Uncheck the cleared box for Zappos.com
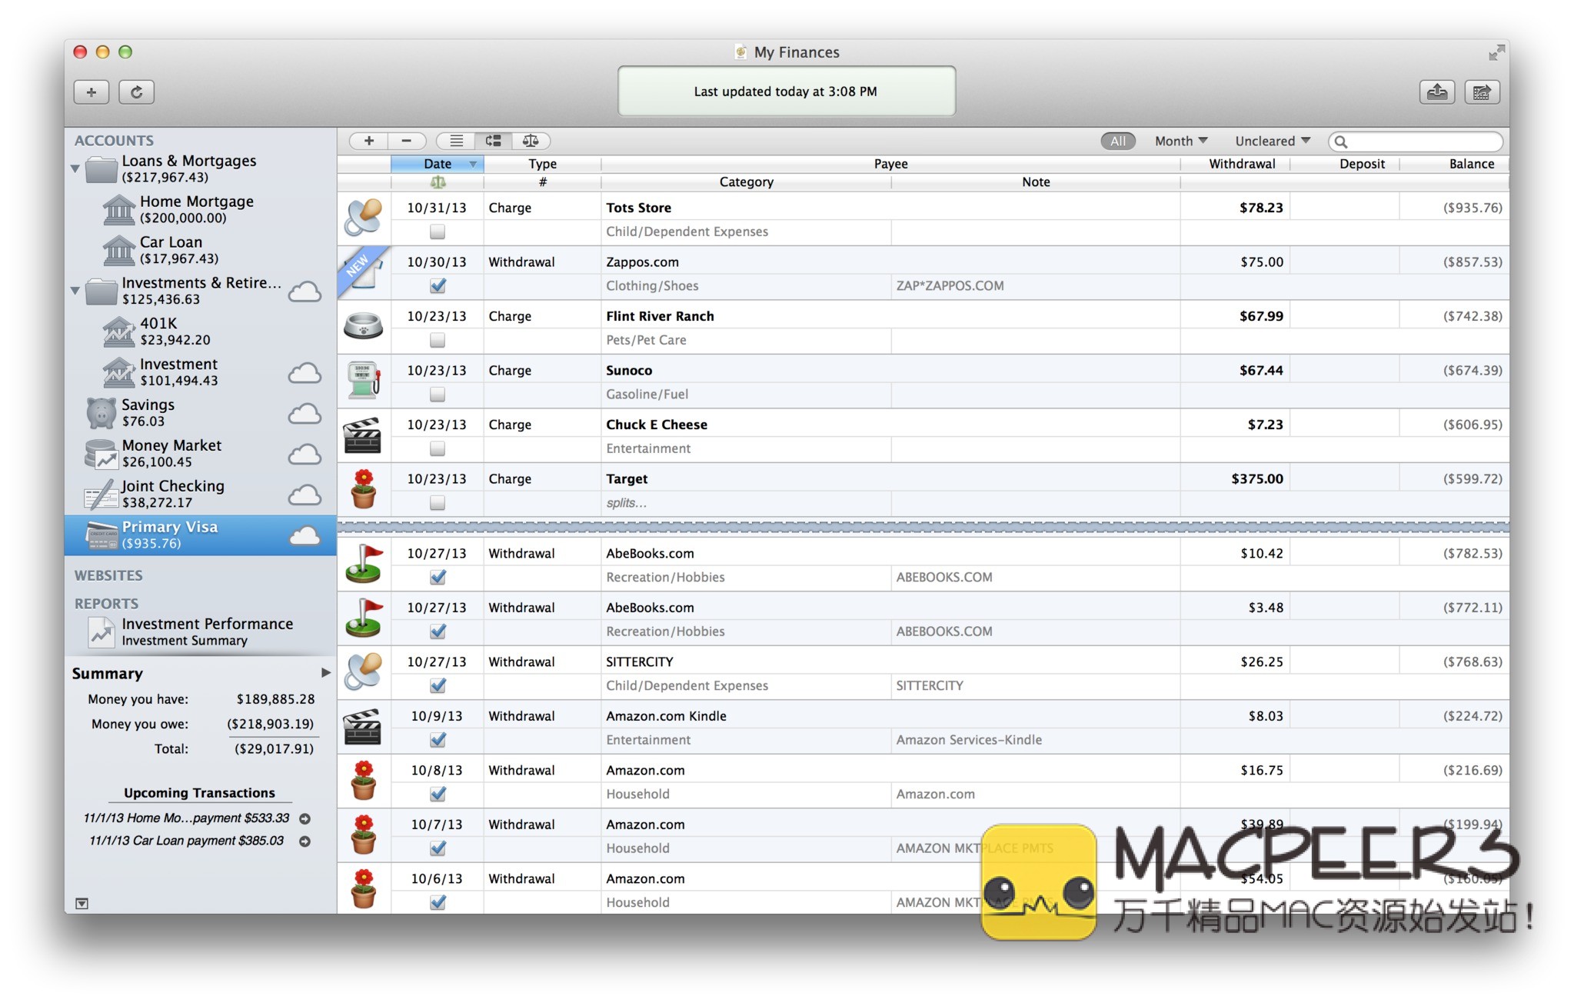This screenshot has height=1003, width=1574. (x=438, y=286)
